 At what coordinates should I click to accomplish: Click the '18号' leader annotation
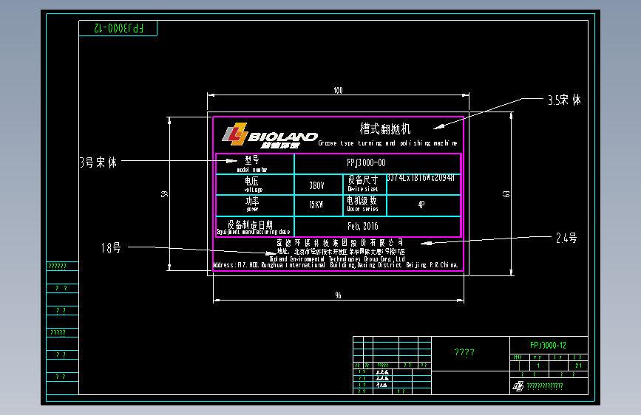click(x=111, y=247)
